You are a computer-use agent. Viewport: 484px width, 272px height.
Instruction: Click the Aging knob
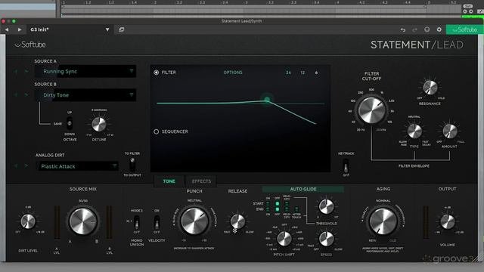[x=383, y=221]
